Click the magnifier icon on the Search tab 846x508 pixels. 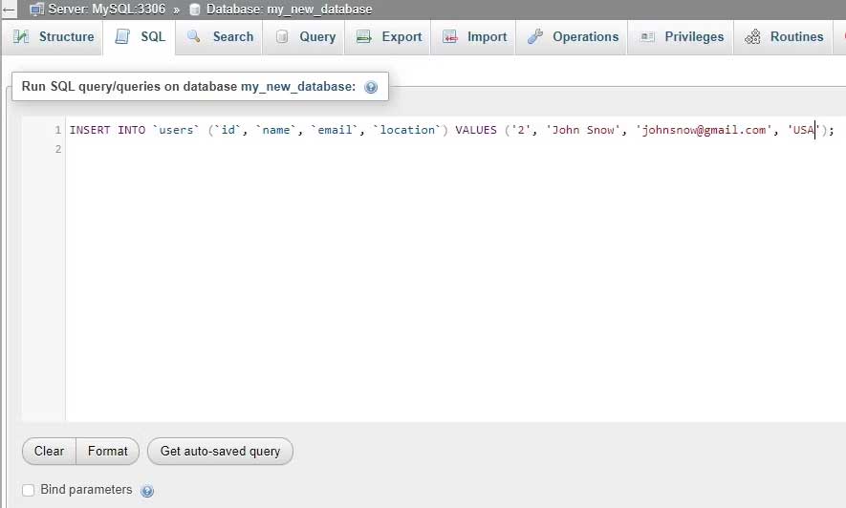click(x=194, y=36)
